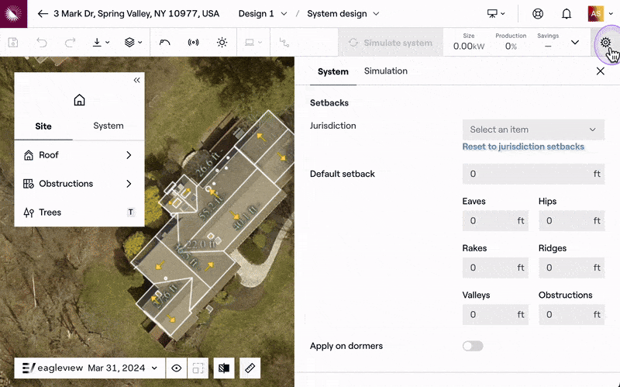Toggle Apply on dormers switch

472,346
